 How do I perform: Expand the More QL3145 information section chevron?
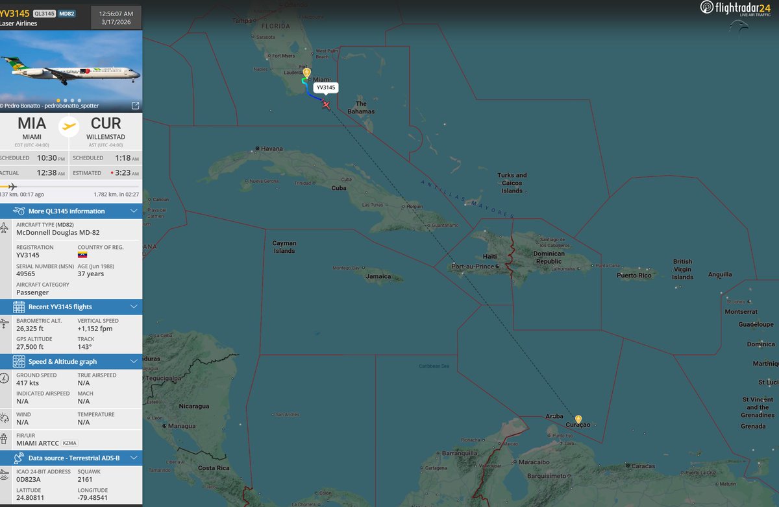134,211
